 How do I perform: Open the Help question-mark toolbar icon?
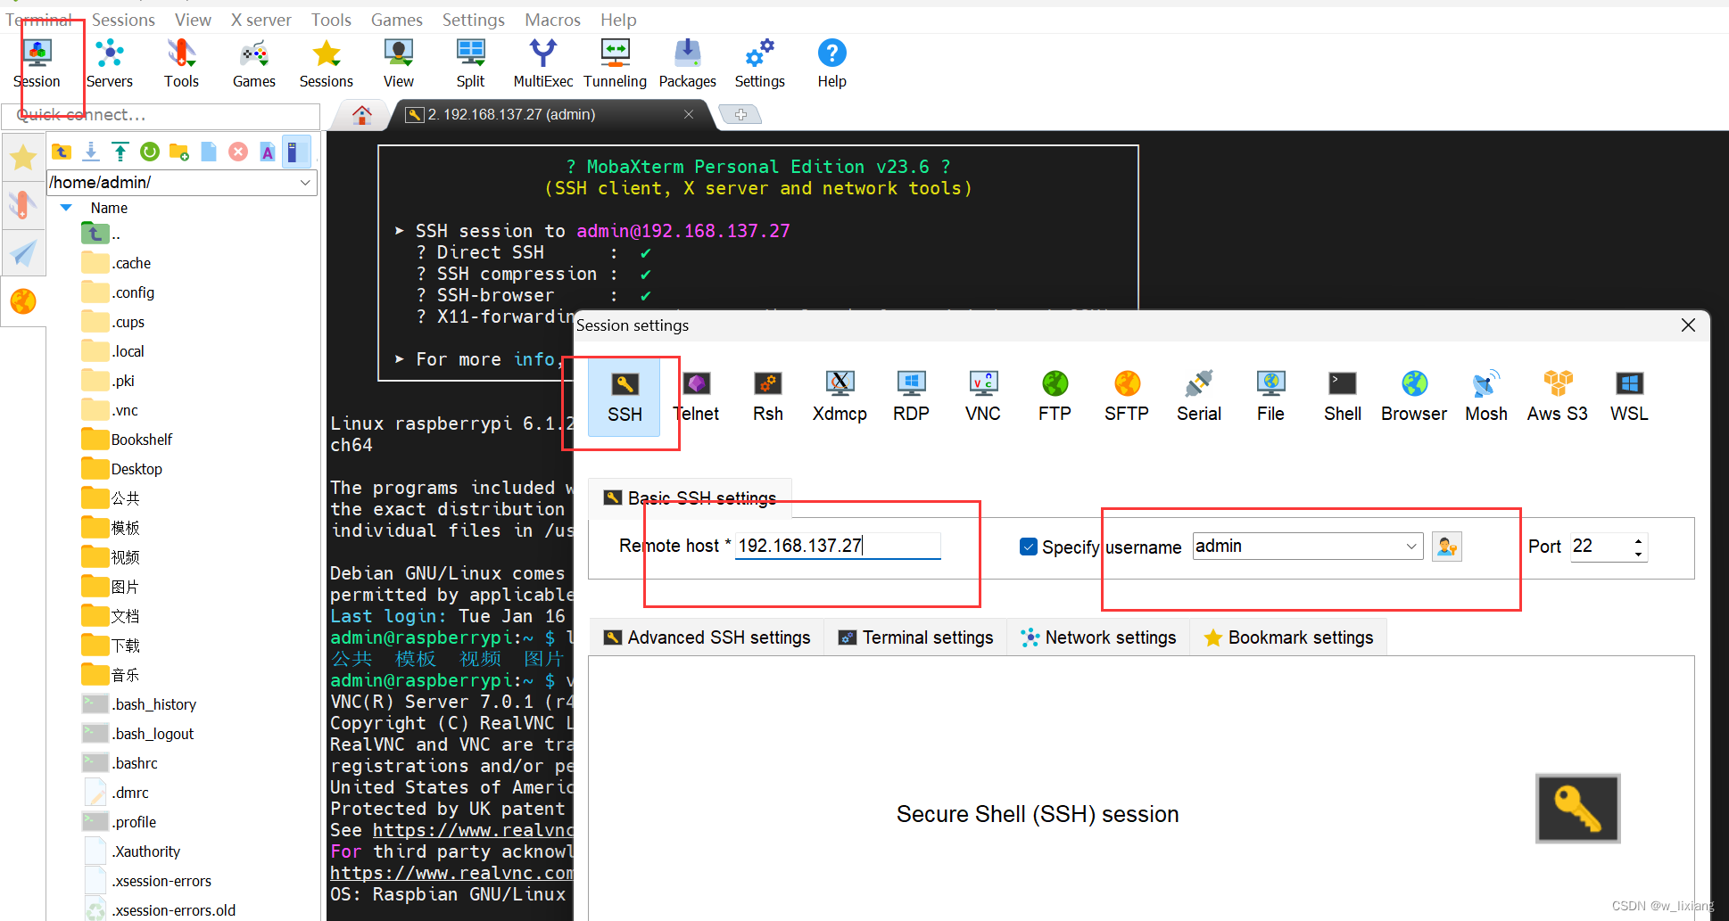832,63
